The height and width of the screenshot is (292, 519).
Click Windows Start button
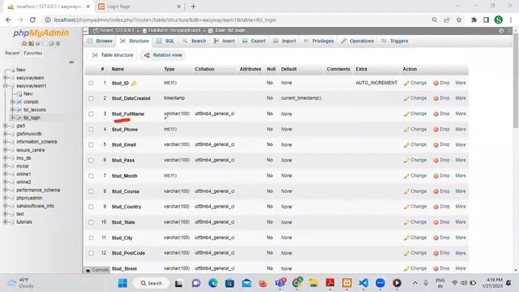point(122,283)
